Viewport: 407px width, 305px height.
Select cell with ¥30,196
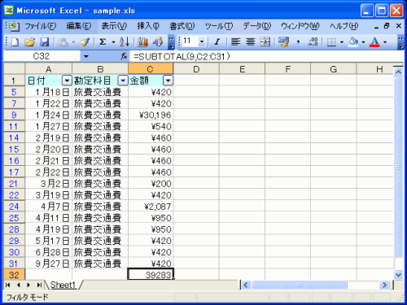pos(151,115)
